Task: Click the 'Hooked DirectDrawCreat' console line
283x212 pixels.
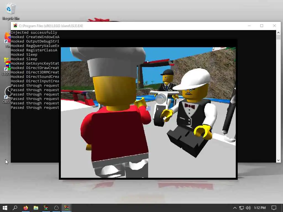Action: coord(35,68)
